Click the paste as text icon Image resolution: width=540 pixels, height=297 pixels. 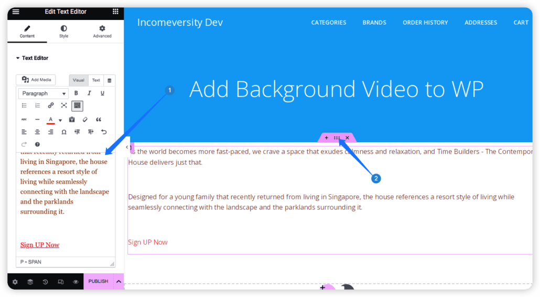point(72,120)
